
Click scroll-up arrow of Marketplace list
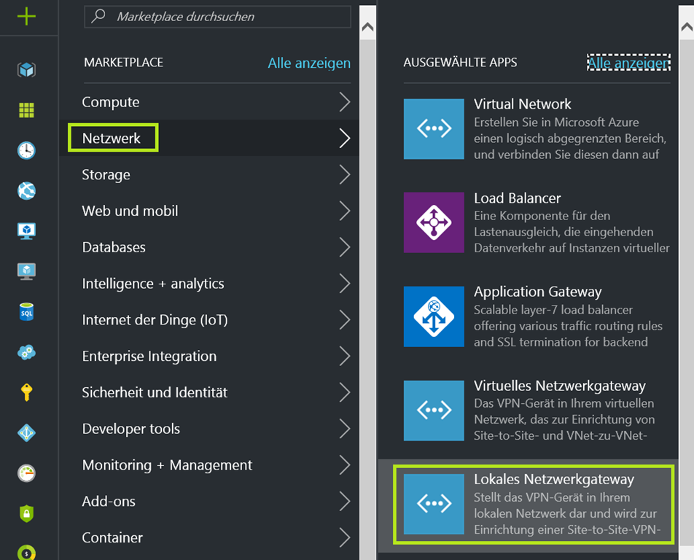click(x=368, y=28)
